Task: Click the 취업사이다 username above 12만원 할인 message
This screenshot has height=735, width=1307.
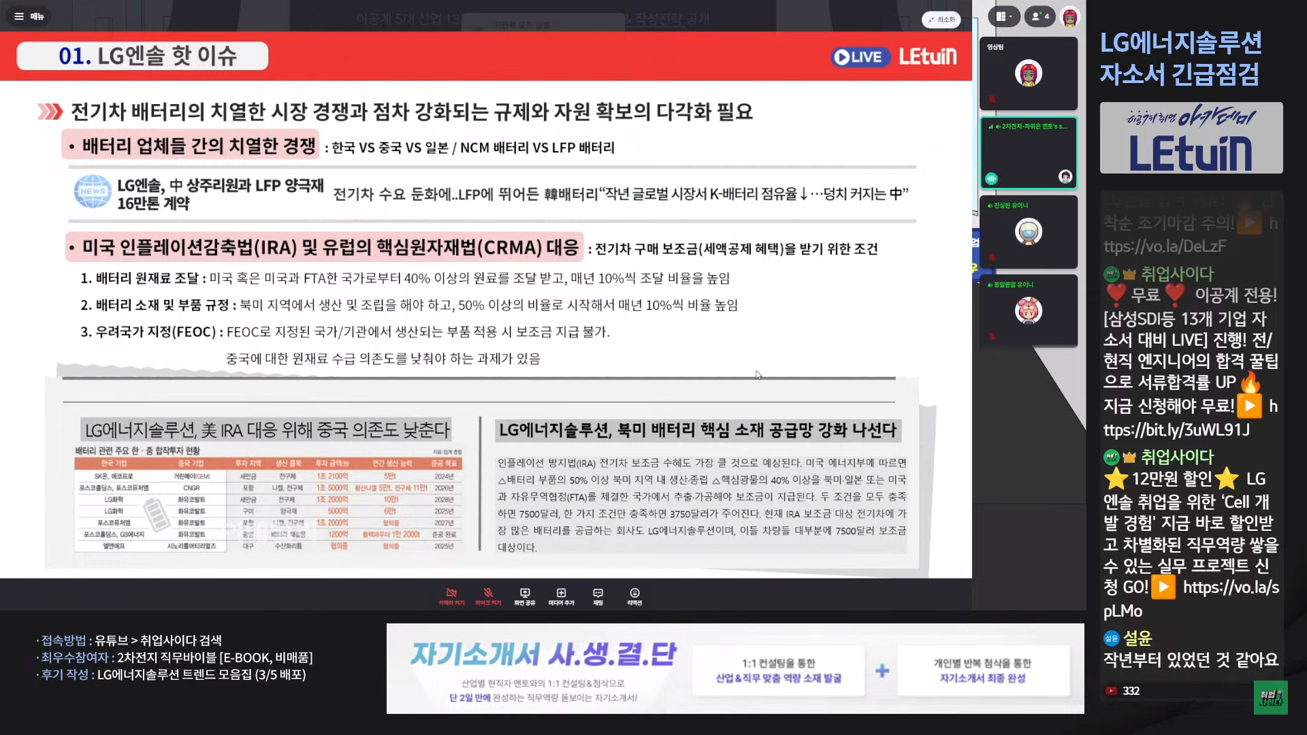Action: point(1177,457)
